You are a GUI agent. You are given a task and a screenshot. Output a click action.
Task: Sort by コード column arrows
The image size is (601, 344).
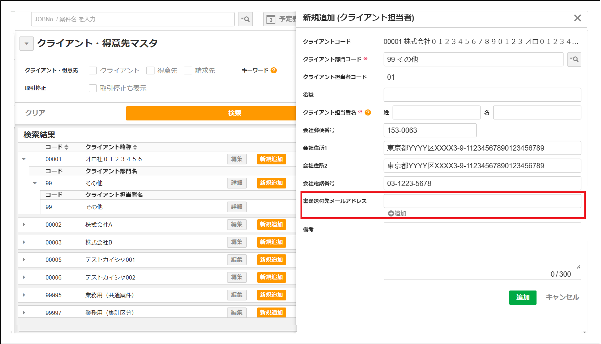[x=67, y=147]
